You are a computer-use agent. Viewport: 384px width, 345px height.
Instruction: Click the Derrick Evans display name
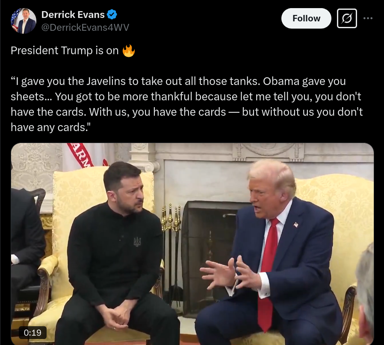(73, 15)
